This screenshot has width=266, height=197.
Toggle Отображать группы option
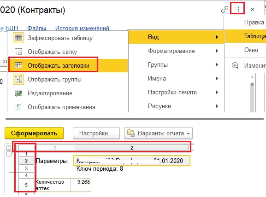coord(68,79)
